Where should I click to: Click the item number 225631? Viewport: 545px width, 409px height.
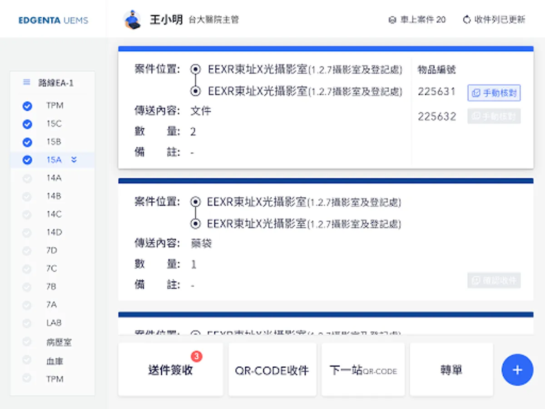(437, 92)
